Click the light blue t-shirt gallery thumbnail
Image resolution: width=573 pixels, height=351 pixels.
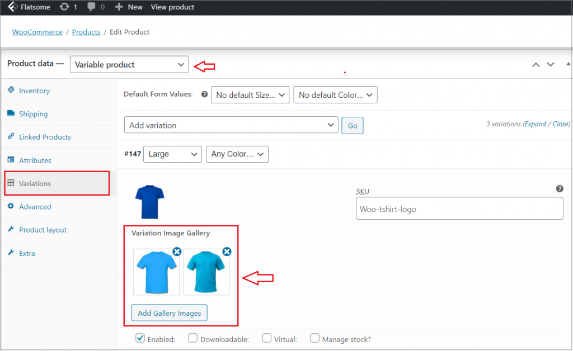157,272
